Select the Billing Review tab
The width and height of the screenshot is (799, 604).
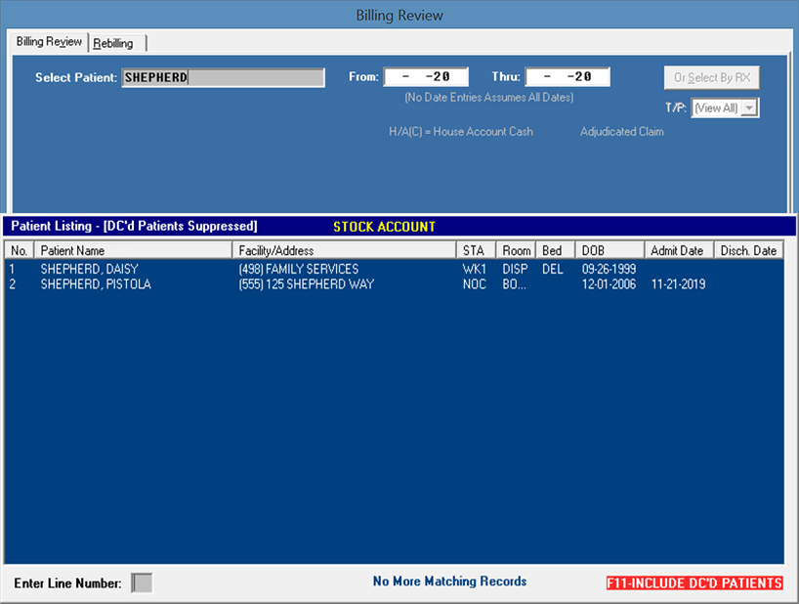[x=49, y=42]
